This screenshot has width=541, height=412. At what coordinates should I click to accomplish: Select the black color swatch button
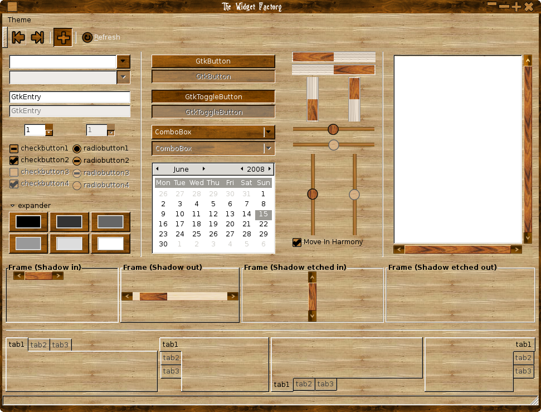click(28, 222)
